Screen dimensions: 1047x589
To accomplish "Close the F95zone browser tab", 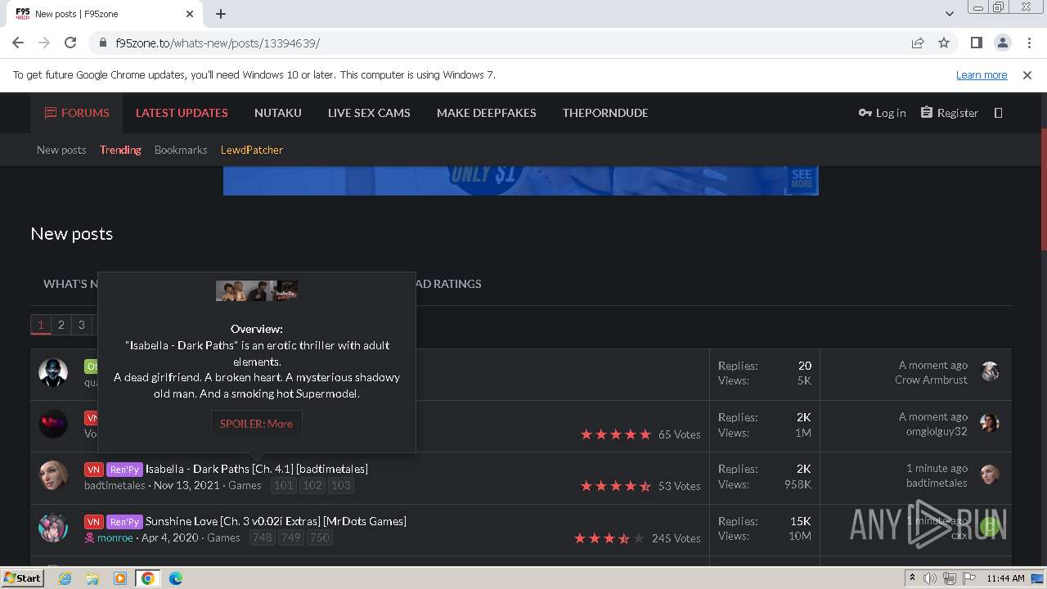I will pos(190,14).
